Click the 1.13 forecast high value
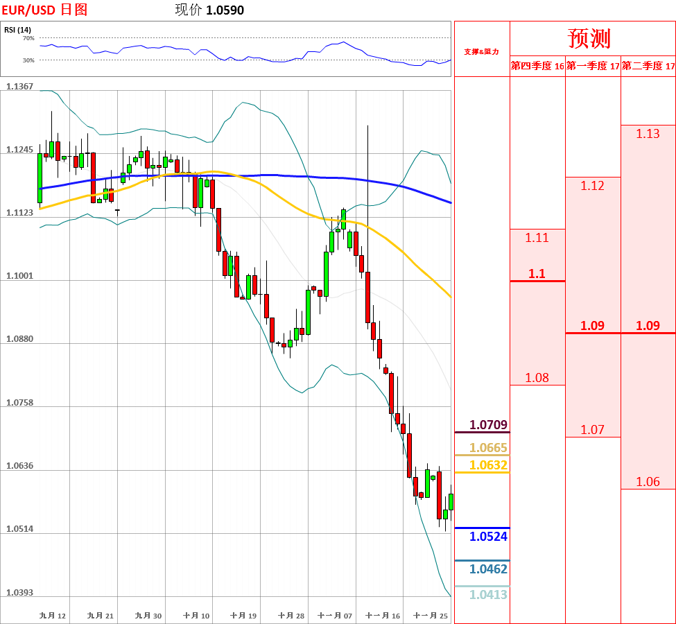676x624 pixels. 648,134
